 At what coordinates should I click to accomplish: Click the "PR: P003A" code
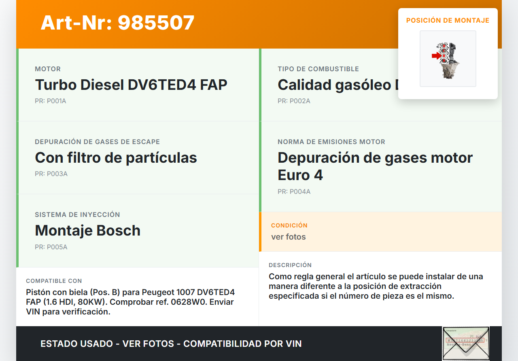51,174
